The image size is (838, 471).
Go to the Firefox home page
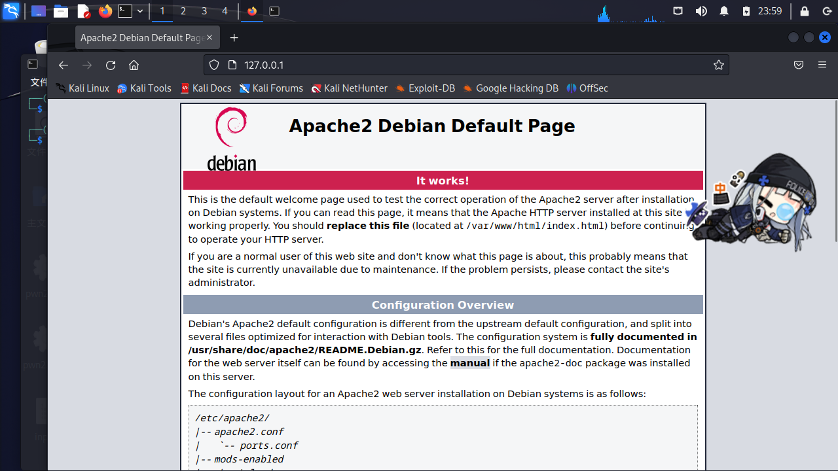pos(134,65)
